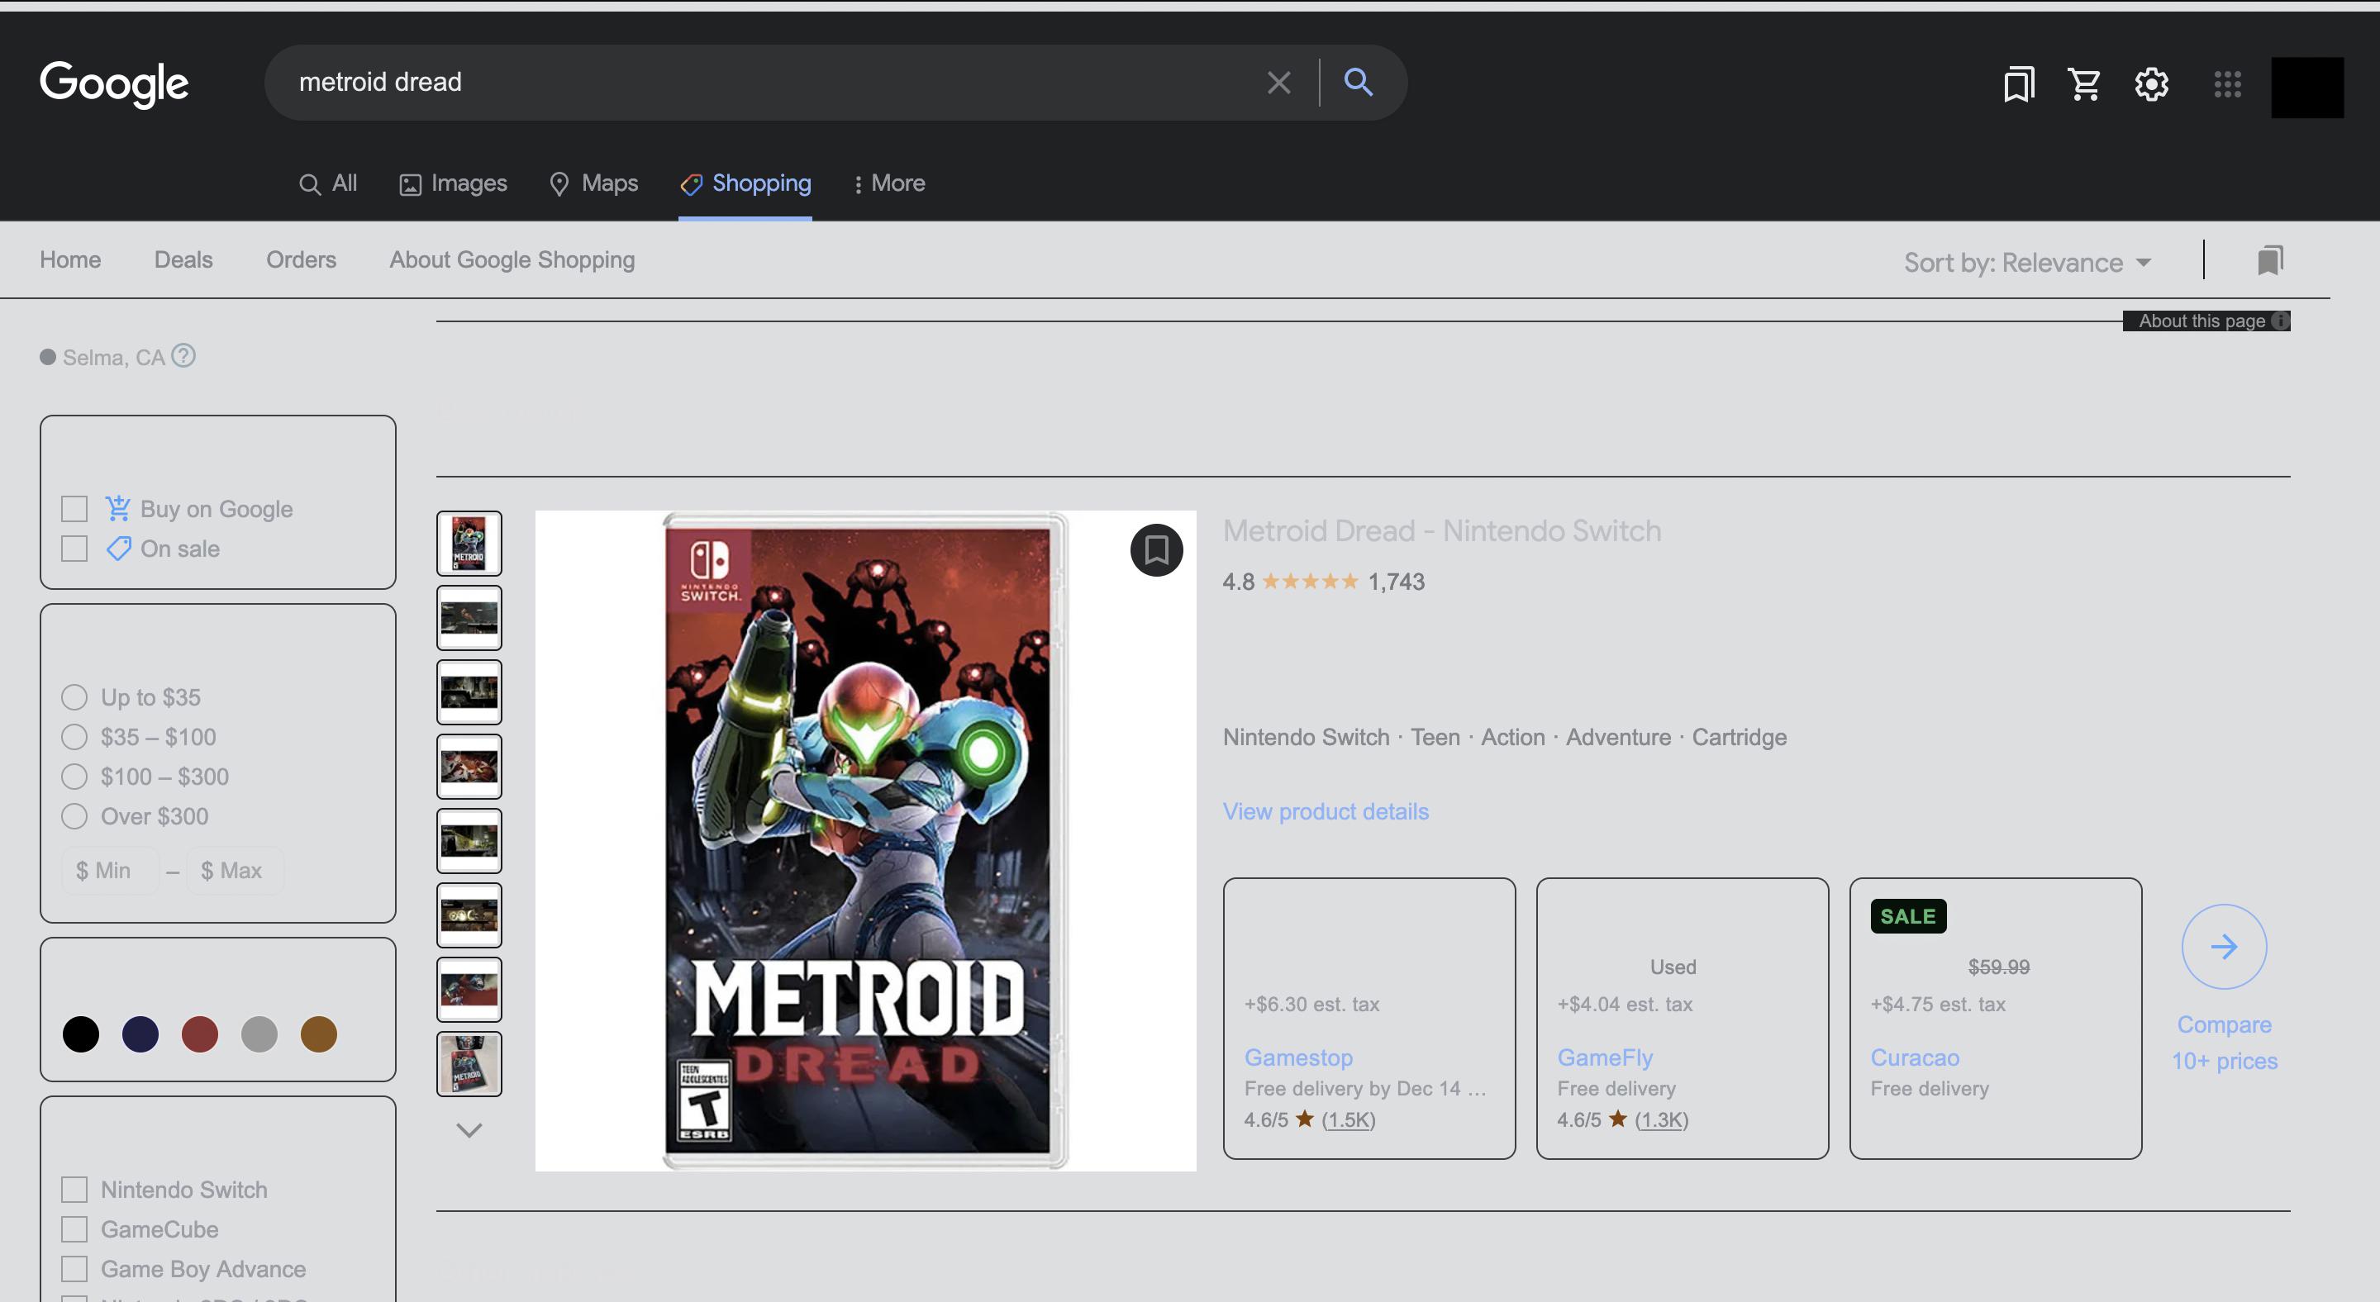Click the $ Min price field
Image resolution: width=2380 pixels, height=1302 pixels.
coord(109,871)
